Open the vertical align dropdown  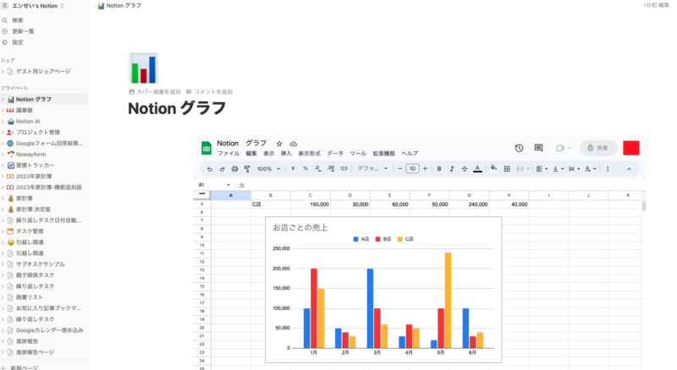pyautogui.click(x=558, y=169)
